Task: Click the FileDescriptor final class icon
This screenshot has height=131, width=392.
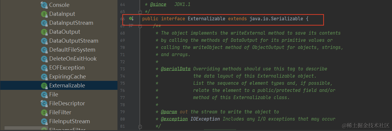Action: point(44,104)
